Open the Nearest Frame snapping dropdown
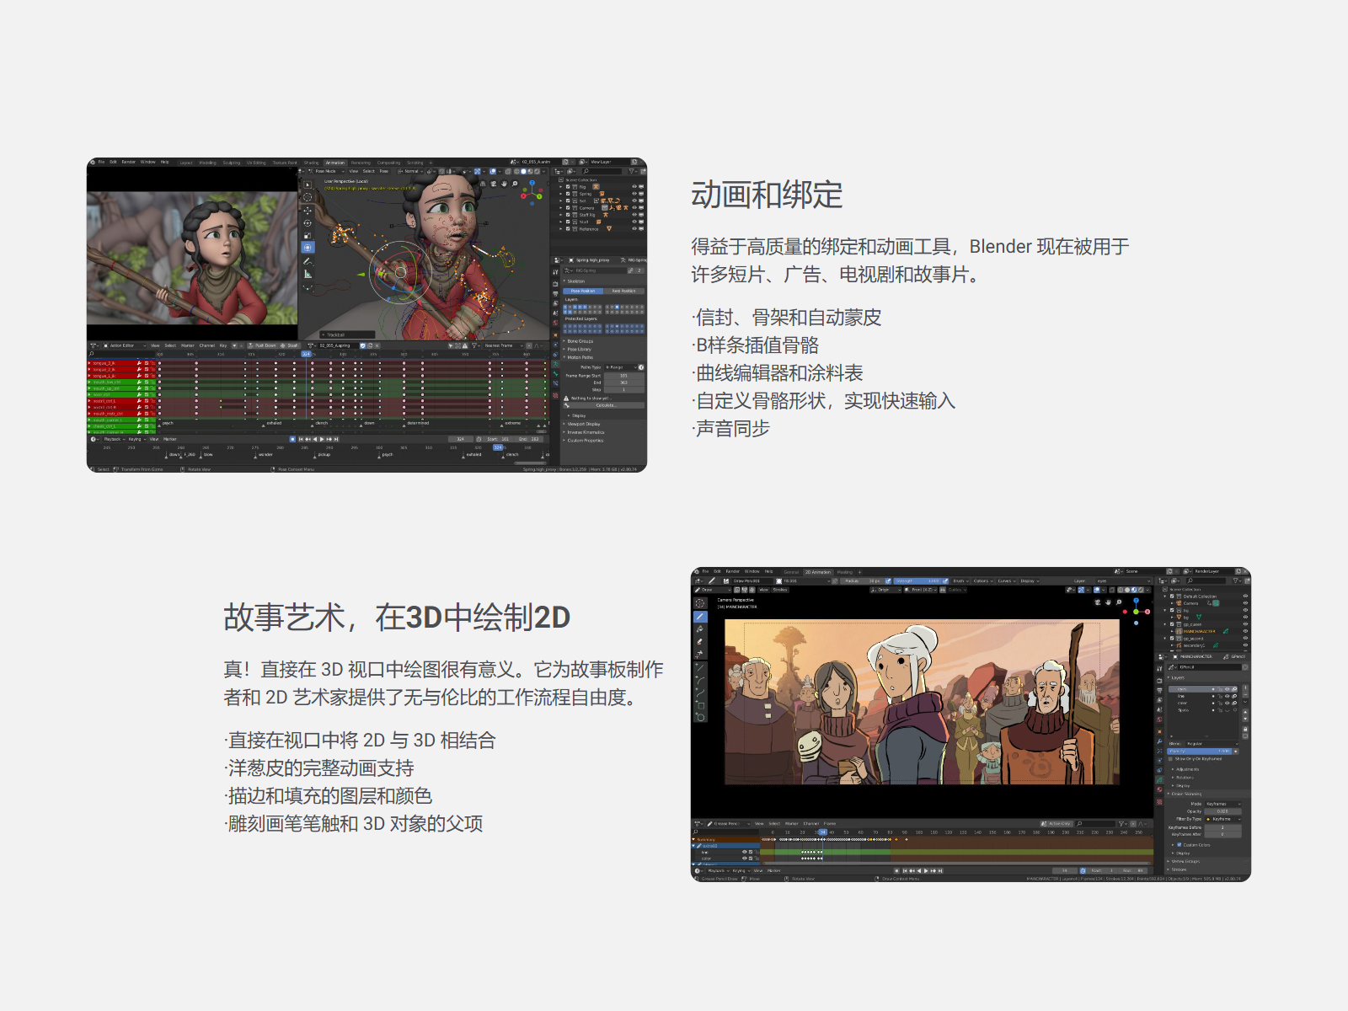Image resolution: width=1348 pixels, height=1011 pixels. [504, 345]
